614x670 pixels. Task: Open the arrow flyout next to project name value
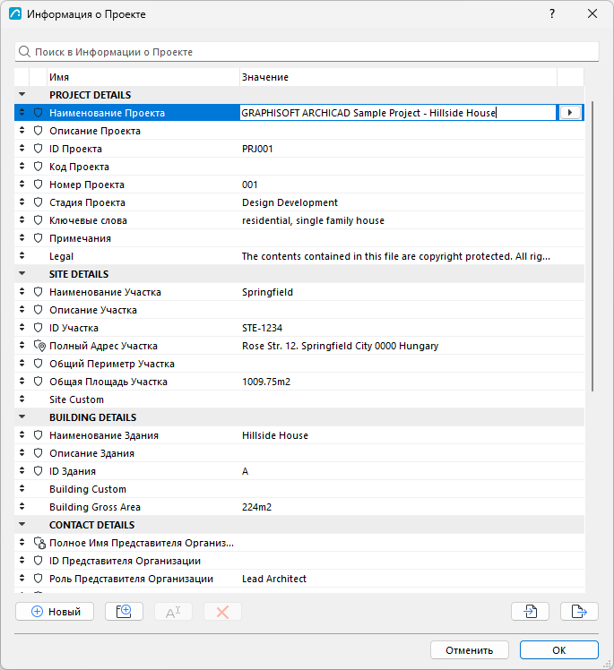click(570, 112)
